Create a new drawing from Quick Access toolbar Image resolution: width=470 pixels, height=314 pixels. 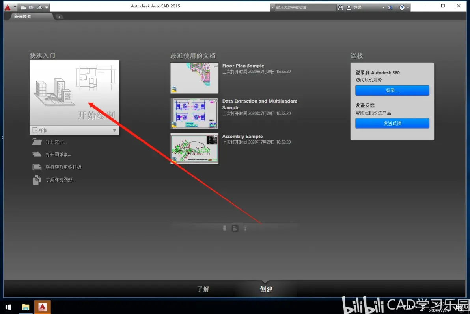coord(23,7)
